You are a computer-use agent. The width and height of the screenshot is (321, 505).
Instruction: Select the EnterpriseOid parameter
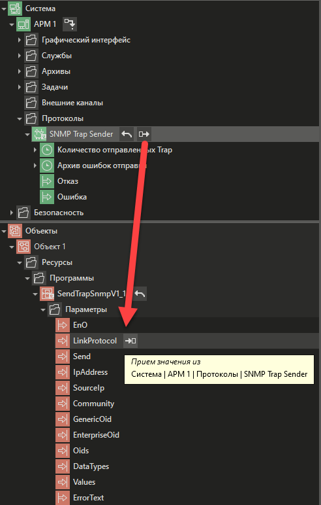click(x=96, y=435)
